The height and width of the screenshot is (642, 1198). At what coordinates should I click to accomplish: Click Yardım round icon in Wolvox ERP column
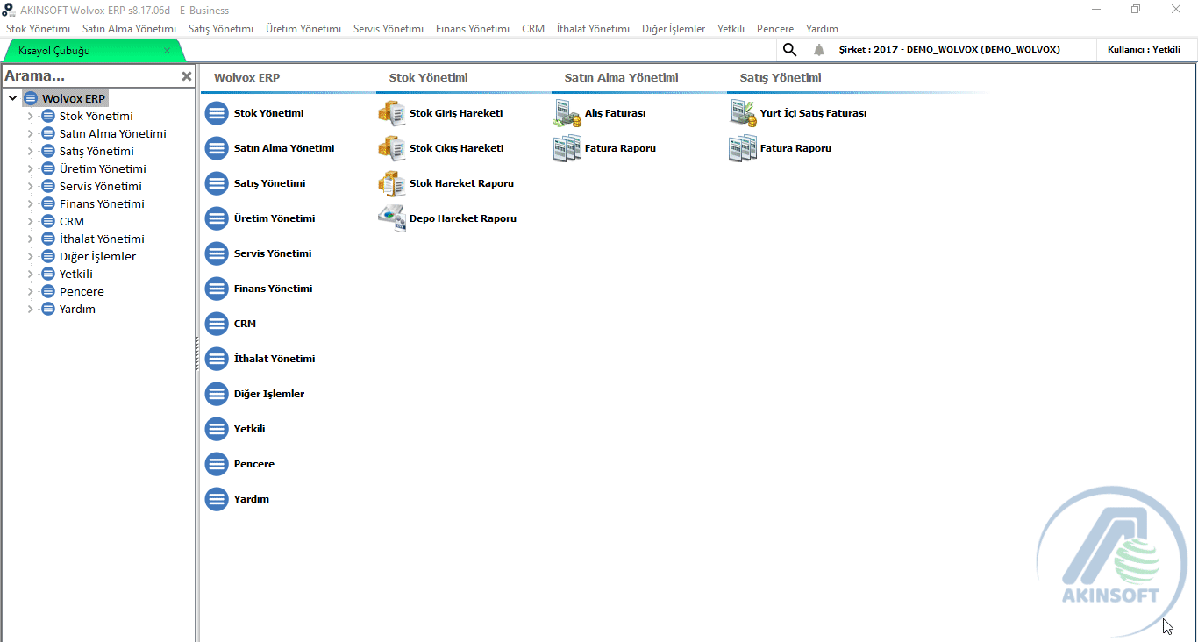217,499
